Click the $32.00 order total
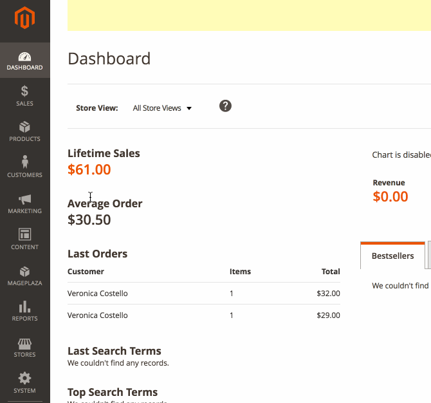 point(328,294)
